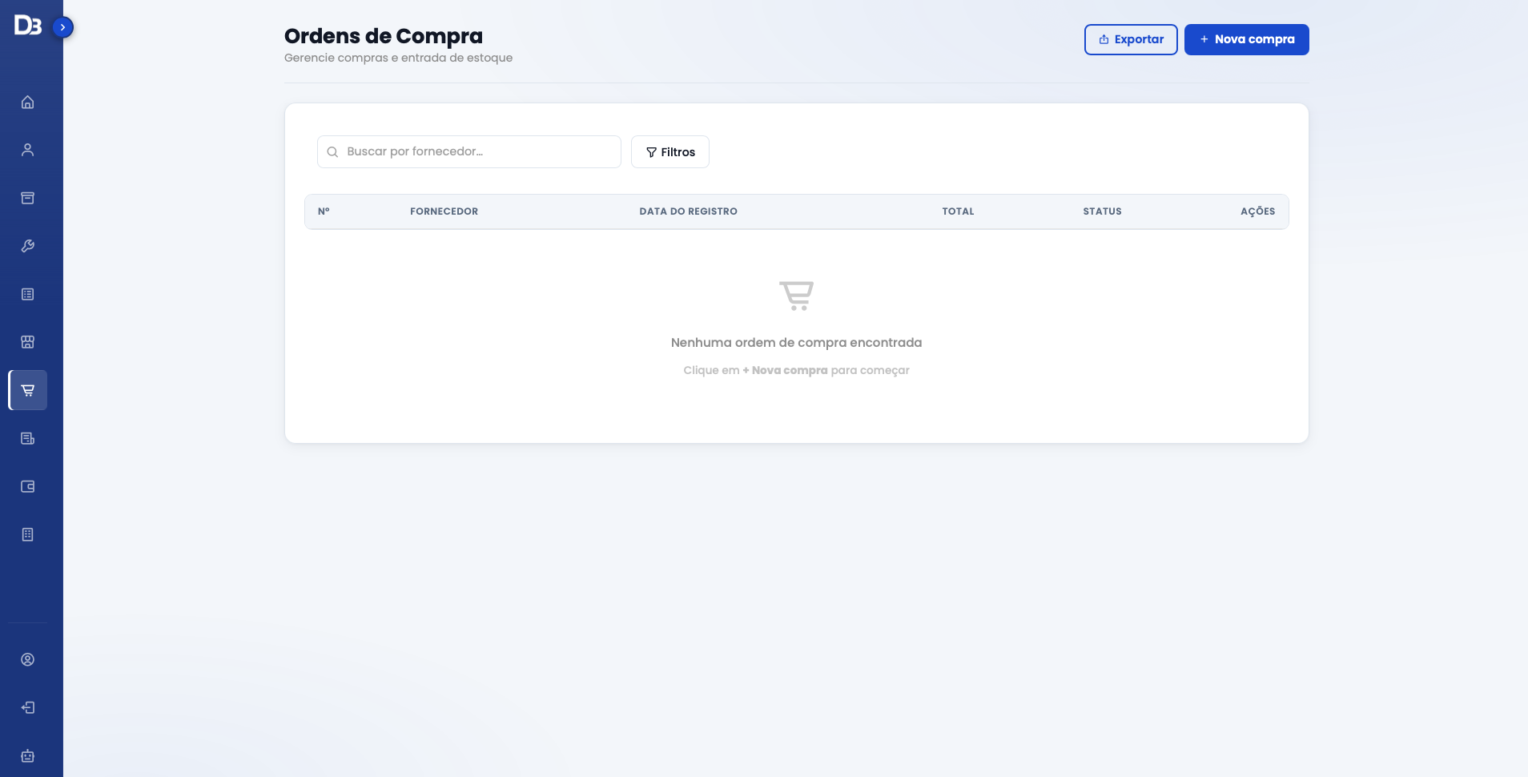Open the wallet icon in sidebar
The height and width of the screenshot is (777, 1528).
[x=27, y=486]
